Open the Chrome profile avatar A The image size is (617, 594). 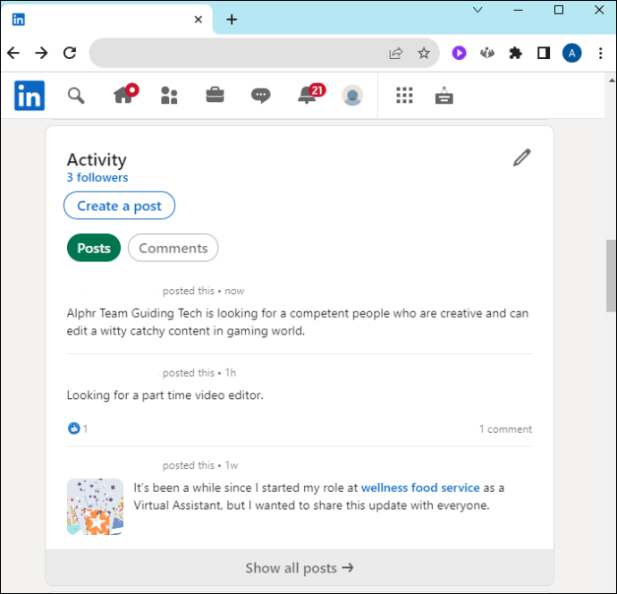coord(571,53)
